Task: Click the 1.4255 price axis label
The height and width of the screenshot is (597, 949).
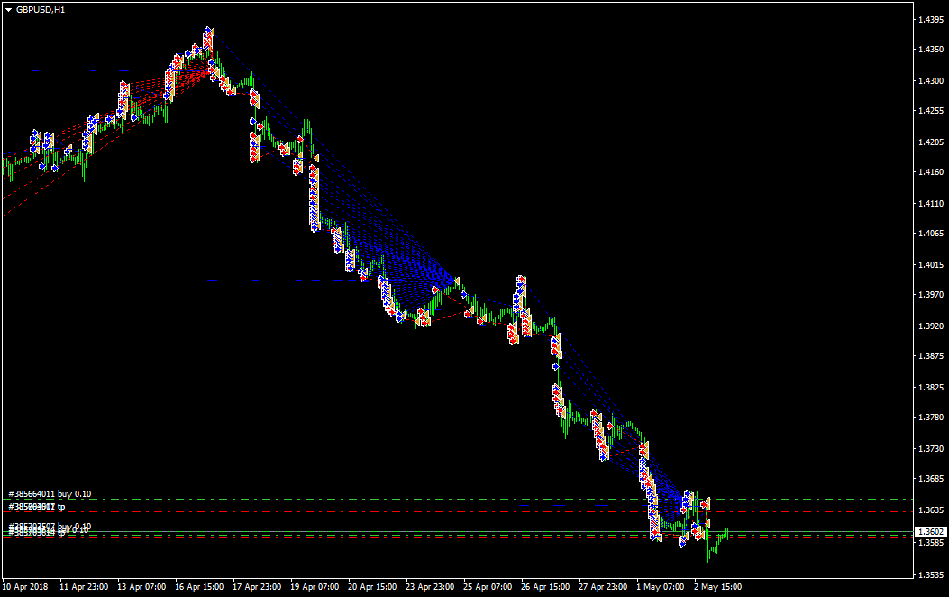Action: [930, 111]
